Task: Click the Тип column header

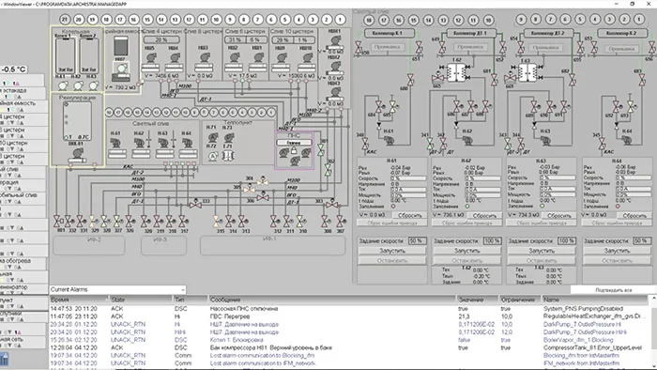Action: click(190, 300)
